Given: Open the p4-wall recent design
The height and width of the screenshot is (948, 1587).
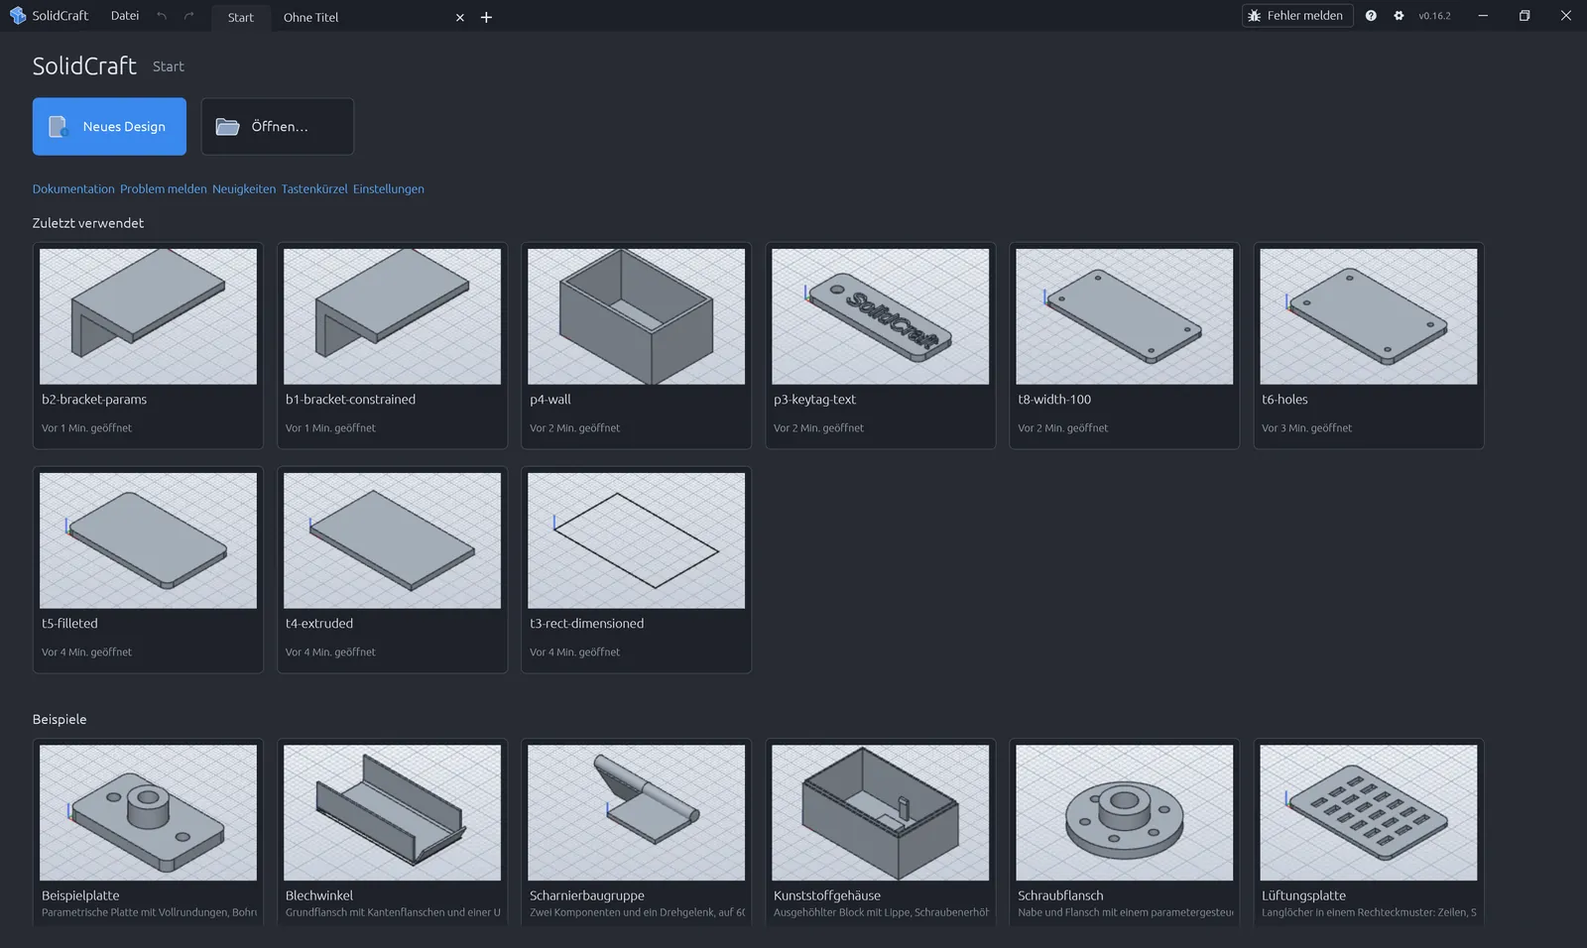Looking at the screenshot, I should pos(636,345).
